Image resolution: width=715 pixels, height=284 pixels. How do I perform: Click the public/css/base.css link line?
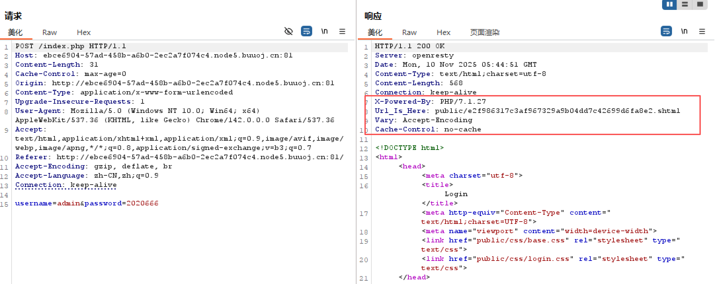click(x=550, y=245)
